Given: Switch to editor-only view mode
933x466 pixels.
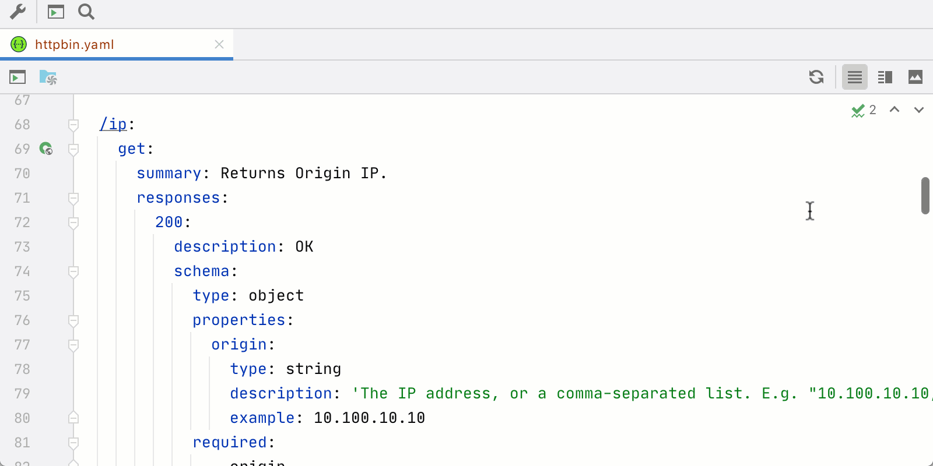Looking at the screenshot, I should point(855,77).
